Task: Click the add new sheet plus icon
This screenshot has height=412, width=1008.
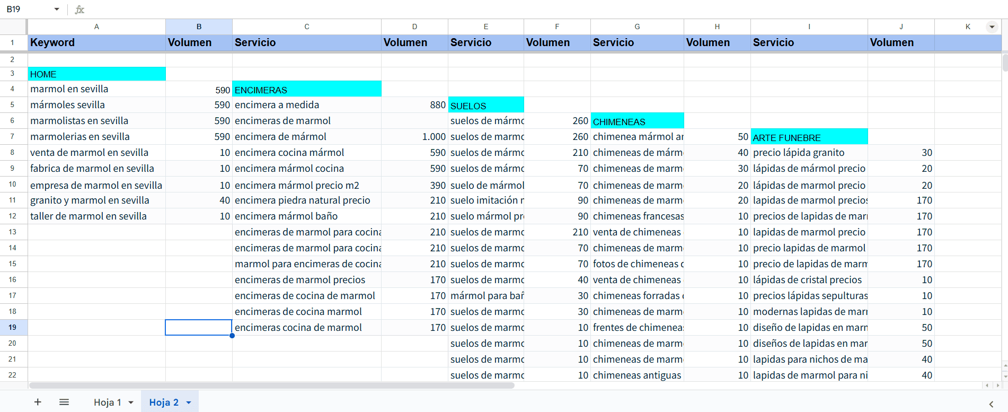Action: tap(38, 402)
